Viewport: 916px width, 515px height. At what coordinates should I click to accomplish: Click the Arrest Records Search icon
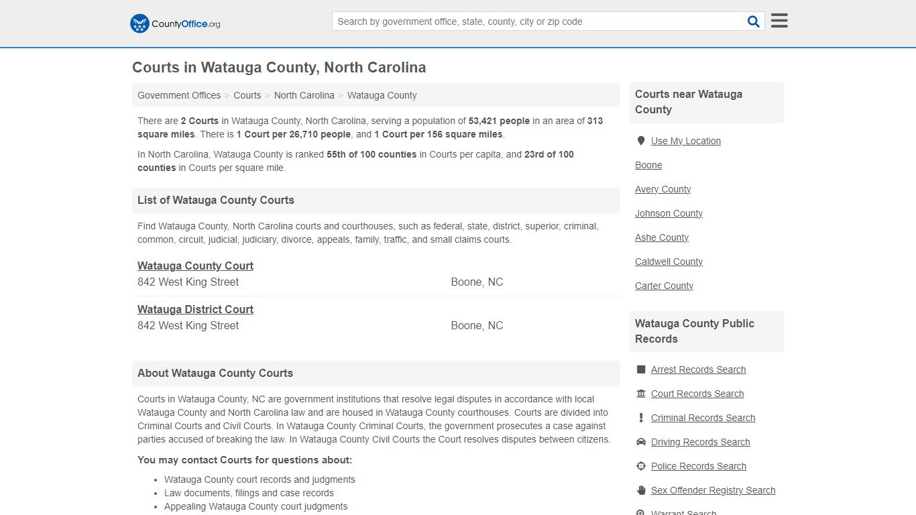[641, 369]
